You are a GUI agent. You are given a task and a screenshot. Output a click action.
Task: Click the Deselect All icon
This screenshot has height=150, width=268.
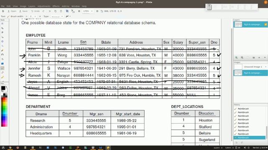point(73,11)
